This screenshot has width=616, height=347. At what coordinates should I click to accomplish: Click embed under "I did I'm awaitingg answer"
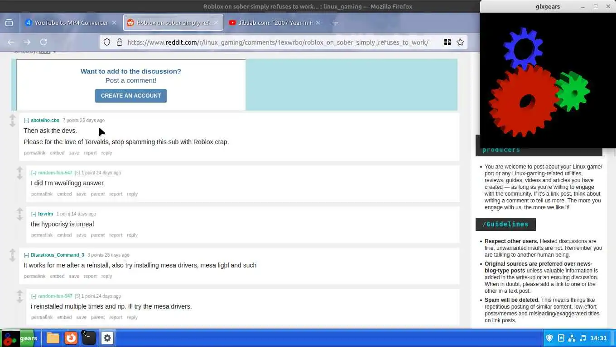pyautogui.click(x=64, y=194)
